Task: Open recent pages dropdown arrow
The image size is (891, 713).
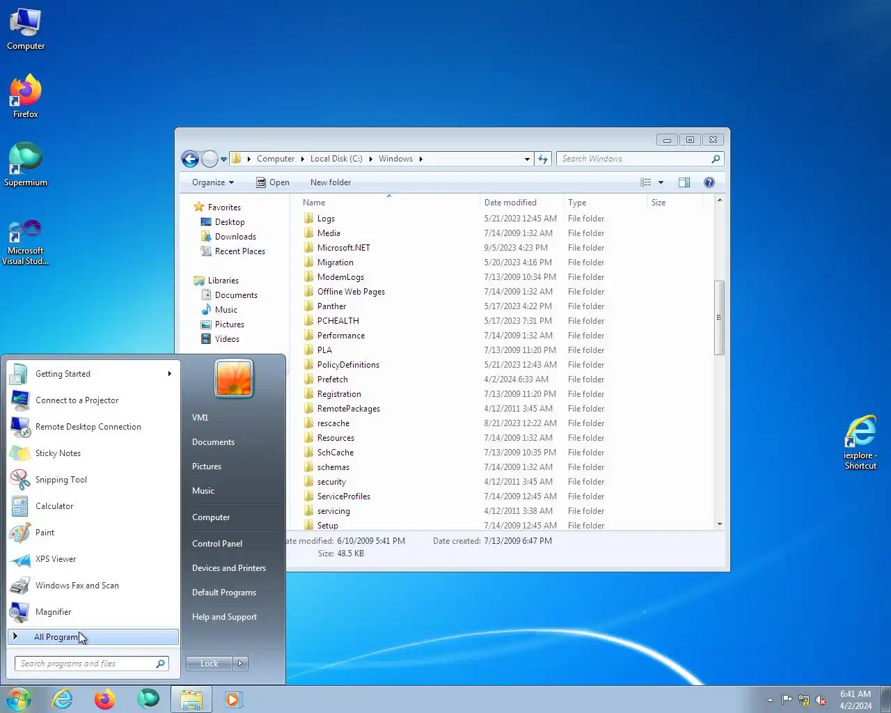Action: pyautogui.click(x=223, y=159)
